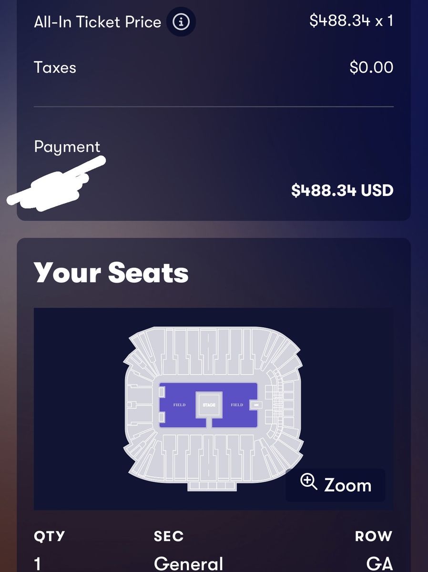Click the left end seating sections
The width and height of the screenshot is (428, 572).
[139, 405]
